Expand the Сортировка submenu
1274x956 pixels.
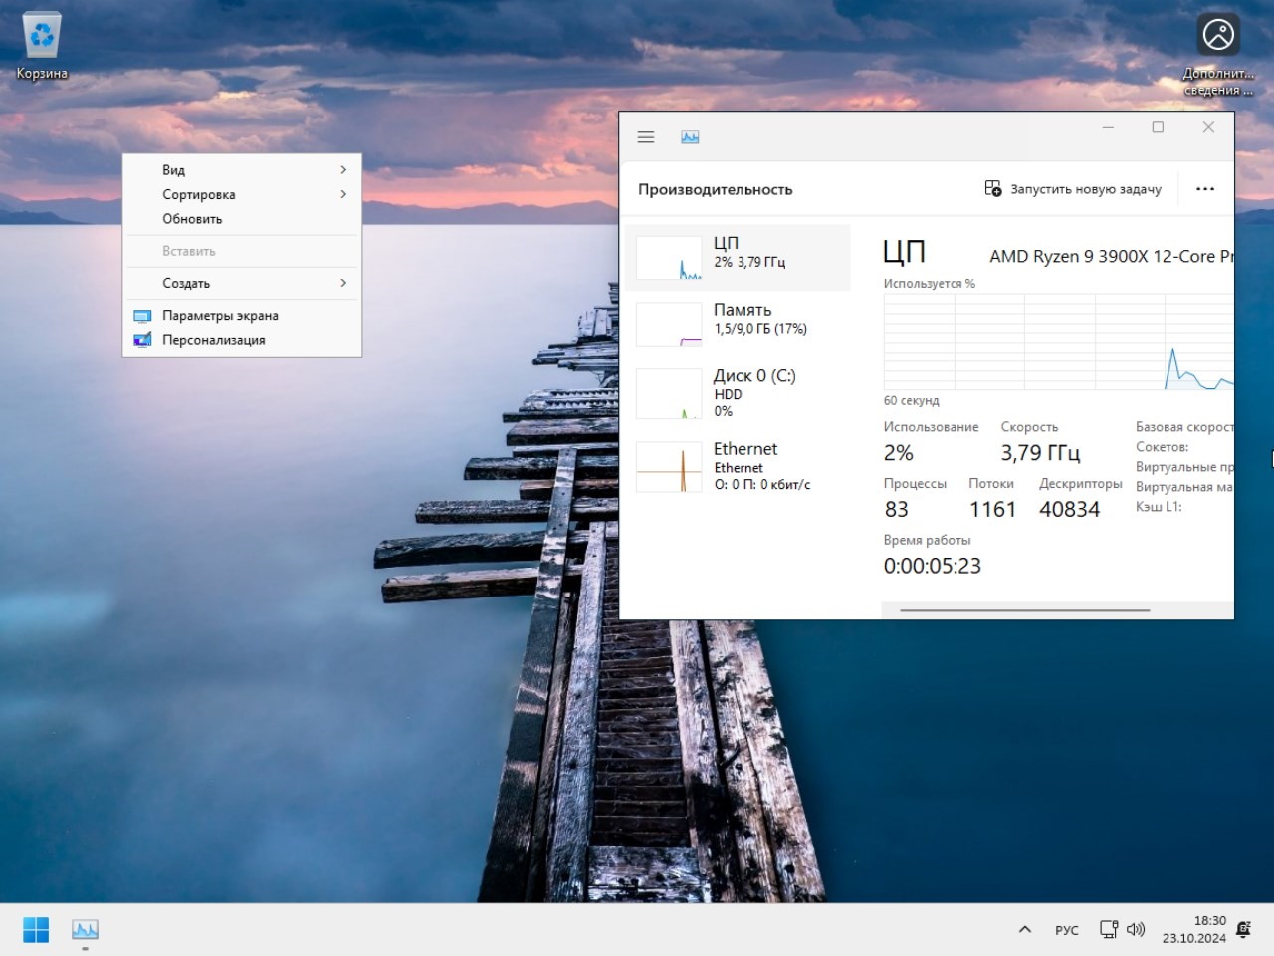(242, 194)
